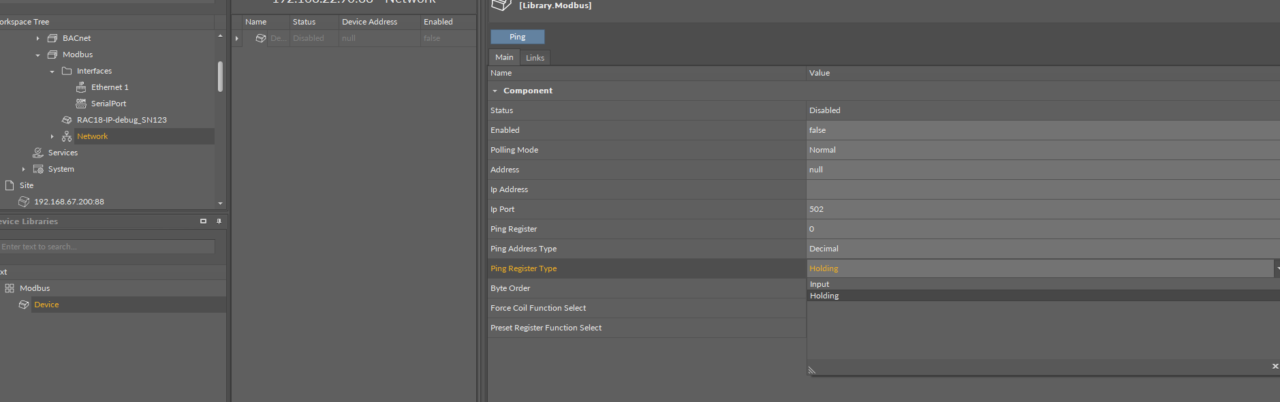Click the Modbus library grid icon
Screen dimensions: 1280x402
(x=10, y=288)
